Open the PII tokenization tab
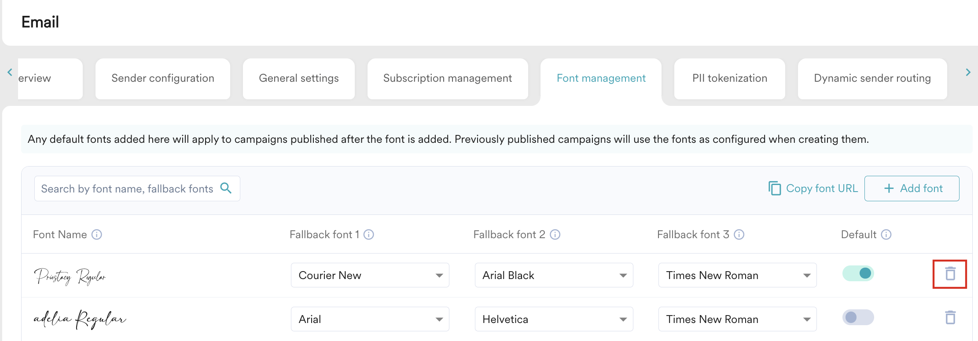The width and height of the screenshot is (978, 341). coord(729,79)
